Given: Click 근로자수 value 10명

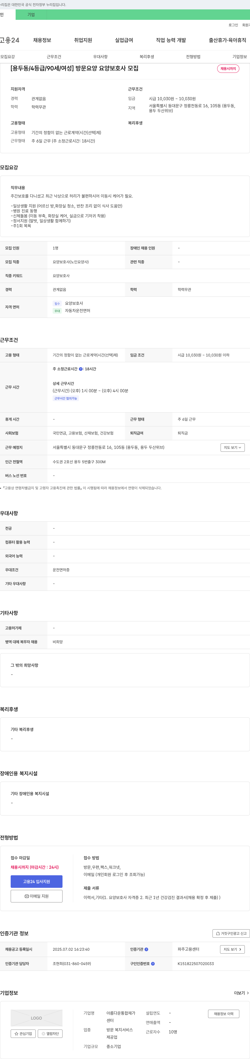Looking at the screenshot, I should tap(173, 1032).
